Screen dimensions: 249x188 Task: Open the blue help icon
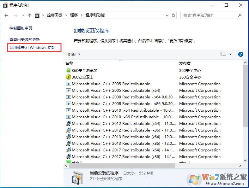click(x=240, y=54)
